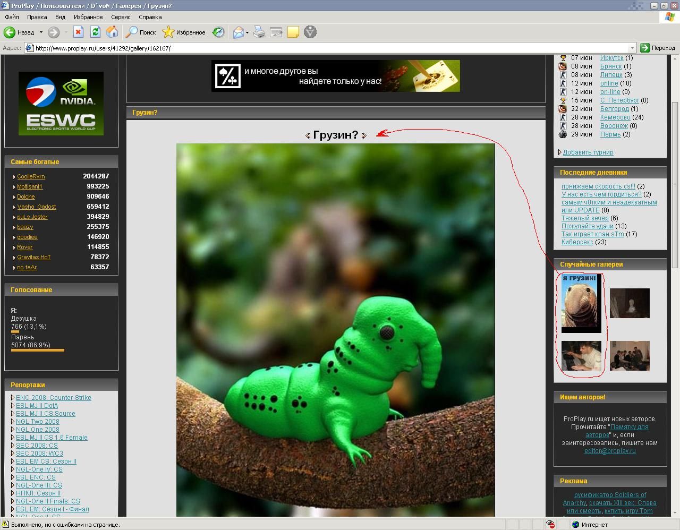Screen dimensions: 680x530
Task: Click the editor@proplay.ru email link
Action: pyautogui.click(x=610, y=451)
